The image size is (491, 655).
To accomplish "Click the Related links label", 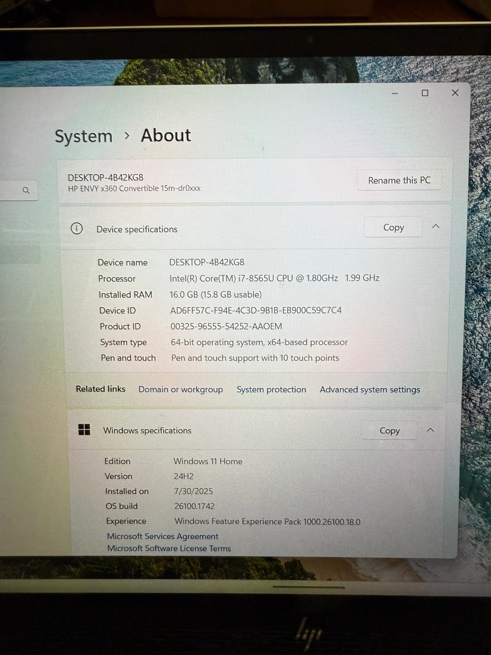I will 100,389.
